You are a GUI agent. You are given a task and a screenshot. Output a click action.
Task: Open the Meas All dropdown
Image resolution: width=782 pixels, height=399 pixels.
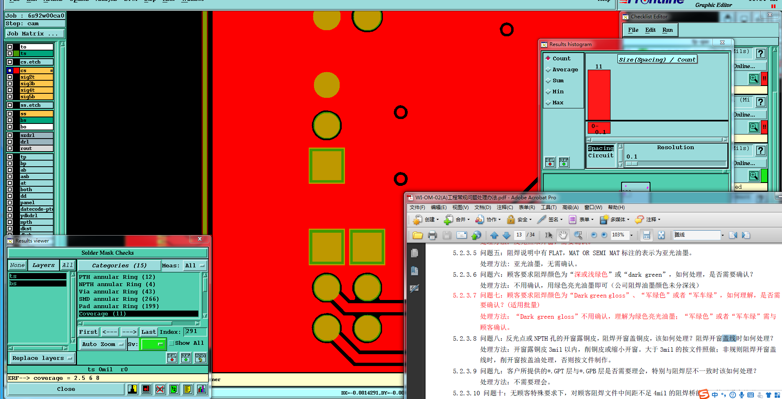(x=195, y=266)
